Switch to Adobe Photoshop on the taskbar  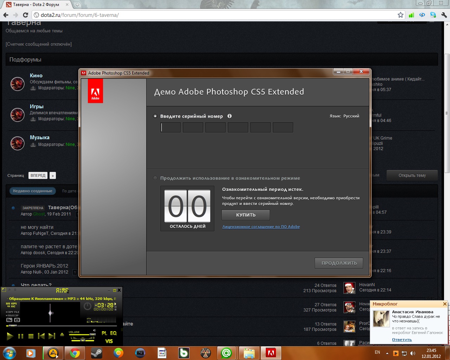271,353
